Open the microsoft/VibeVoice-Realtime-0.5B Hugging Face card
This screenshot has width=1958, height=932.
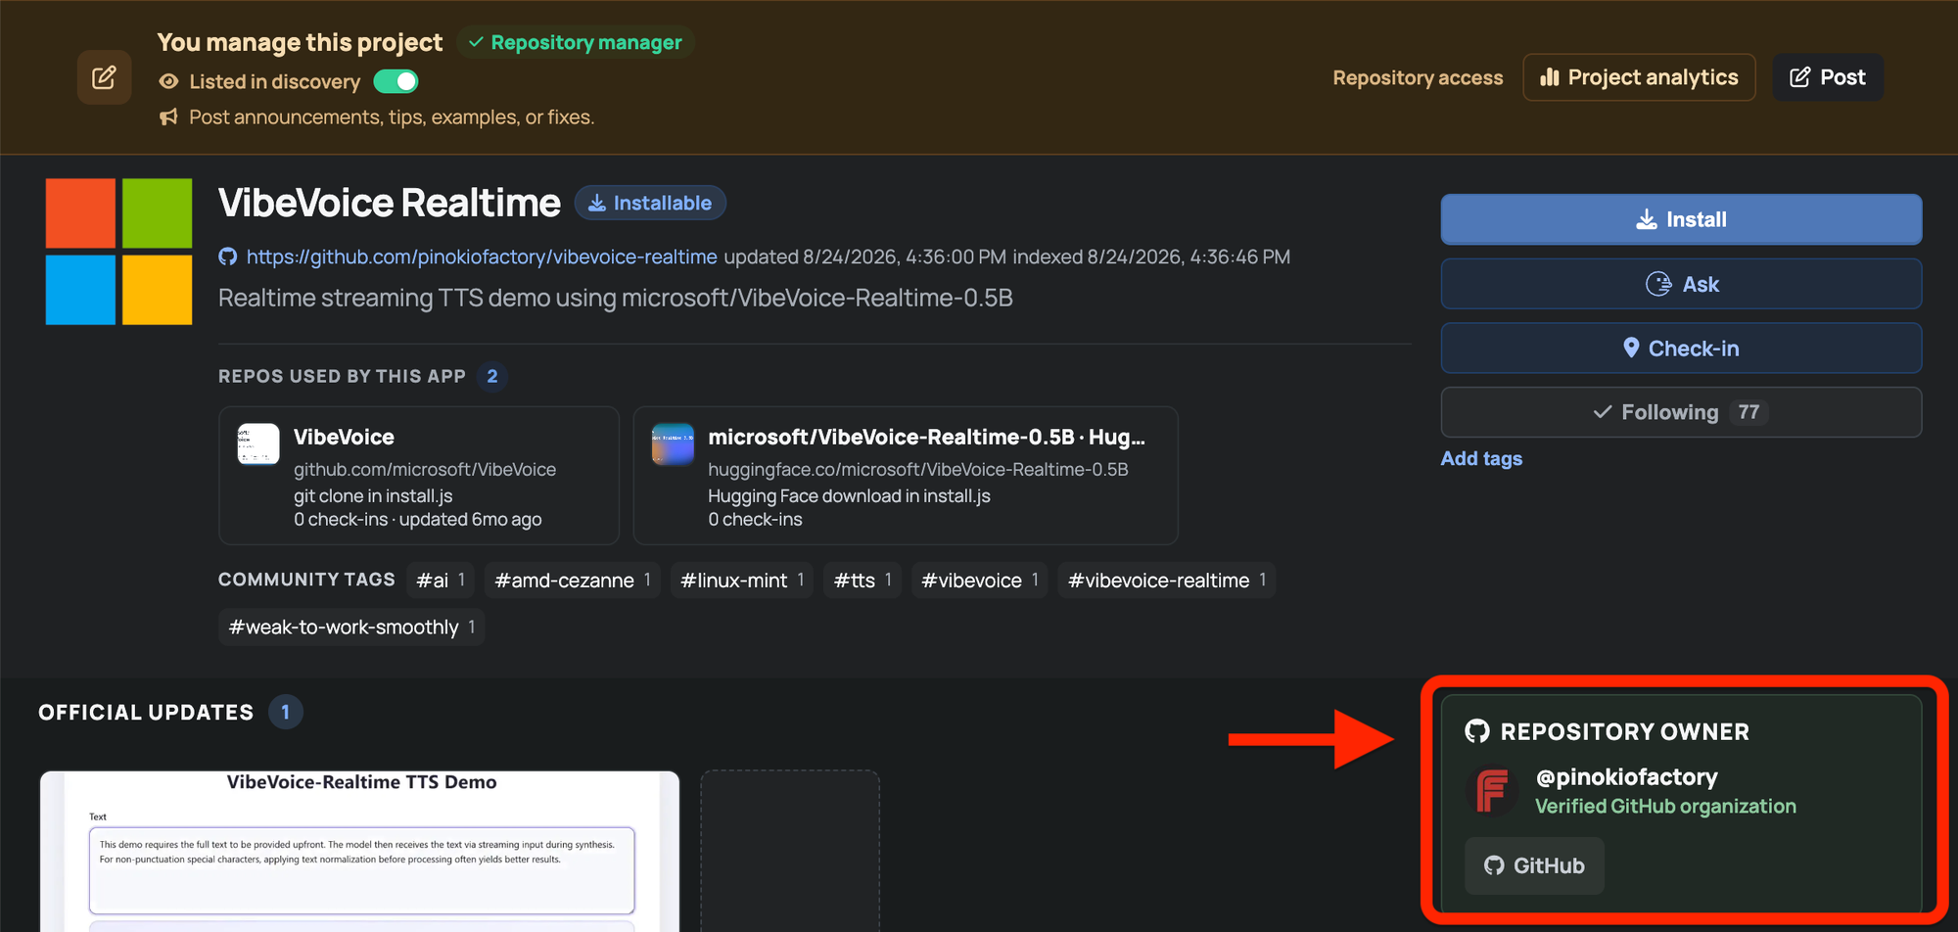point(906,476)
